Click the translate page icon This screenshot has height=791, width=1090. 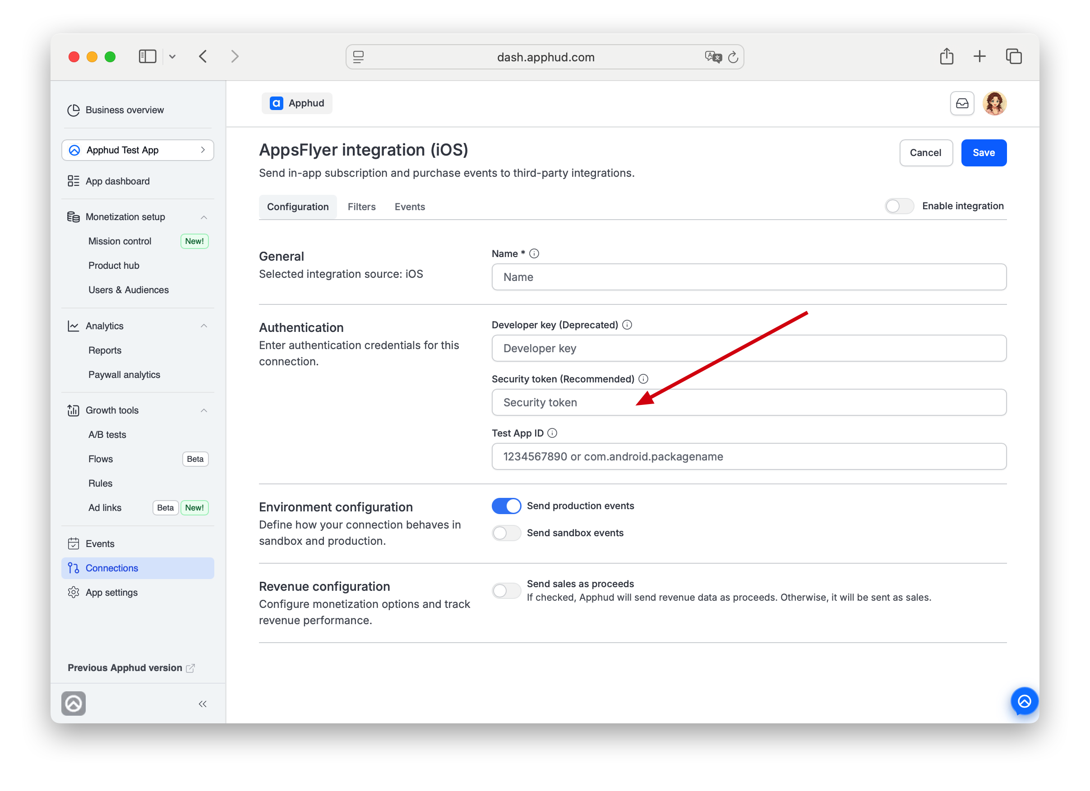(713, 57)
